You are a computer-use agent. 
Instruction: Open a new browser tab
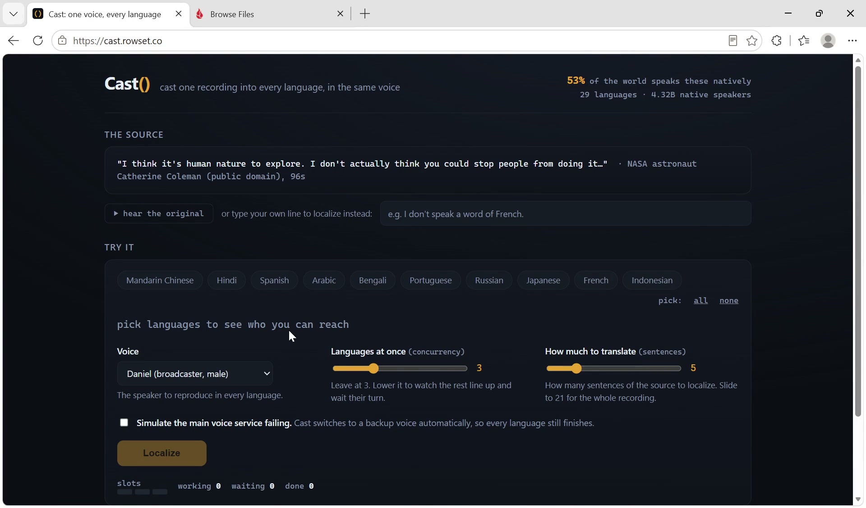pos(365,14)
